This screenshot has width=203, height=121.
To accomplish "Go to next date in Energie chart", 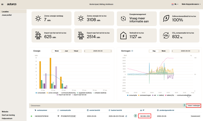I will (x=111, y=51).
